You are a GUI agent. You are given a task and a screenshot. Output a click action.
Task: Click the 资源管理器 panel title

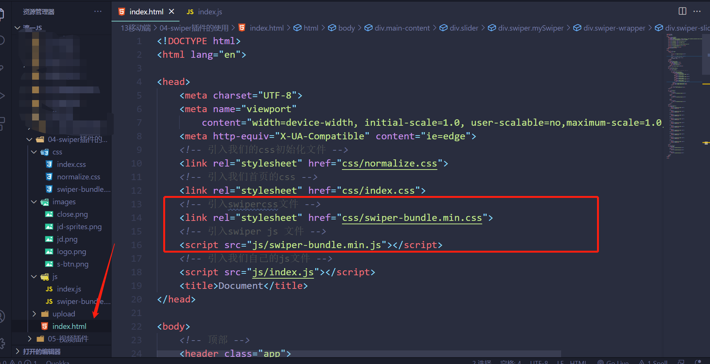(x=39, y=12)
